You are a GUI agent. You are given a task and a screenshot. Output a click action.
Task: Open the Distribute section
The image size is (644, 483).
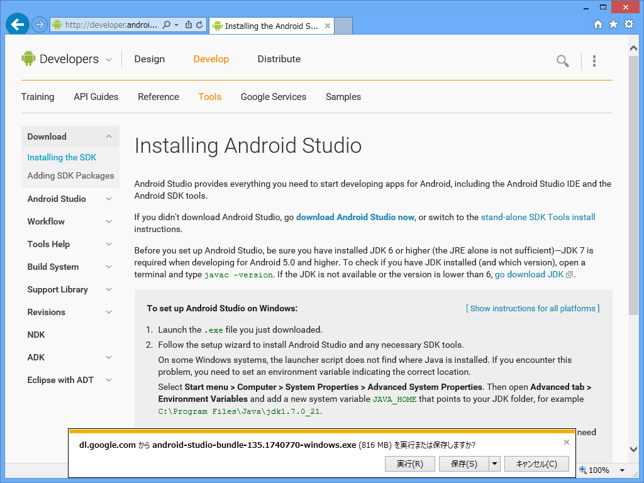click(x=279, y=59)
